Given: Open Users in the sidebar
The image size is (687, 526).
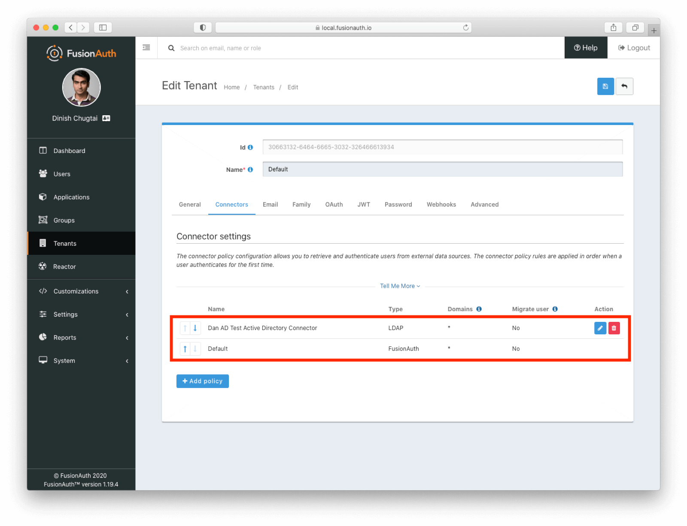Looking at the screenshot, I should tap(81, 174).
